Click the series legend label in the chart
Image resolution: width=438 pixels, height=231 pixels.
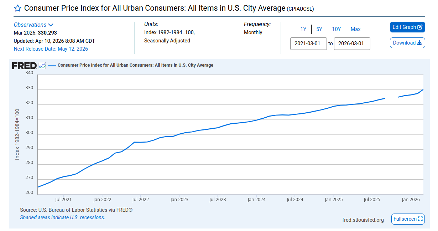pyautogui.click(x=135, y=65)
